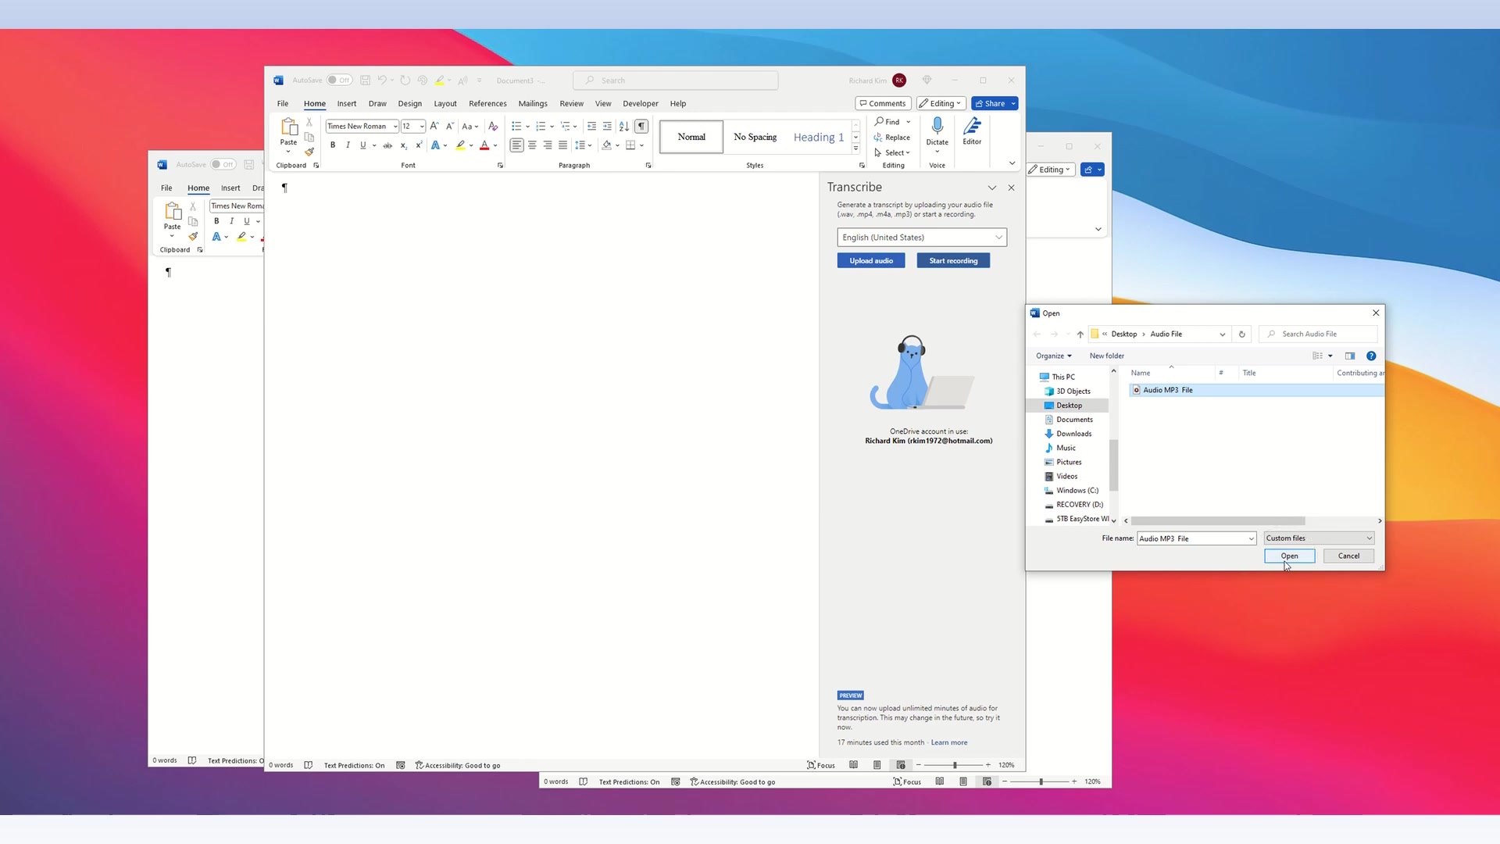Toggle Underline in the front window ribbon

[x=363, y=145]
